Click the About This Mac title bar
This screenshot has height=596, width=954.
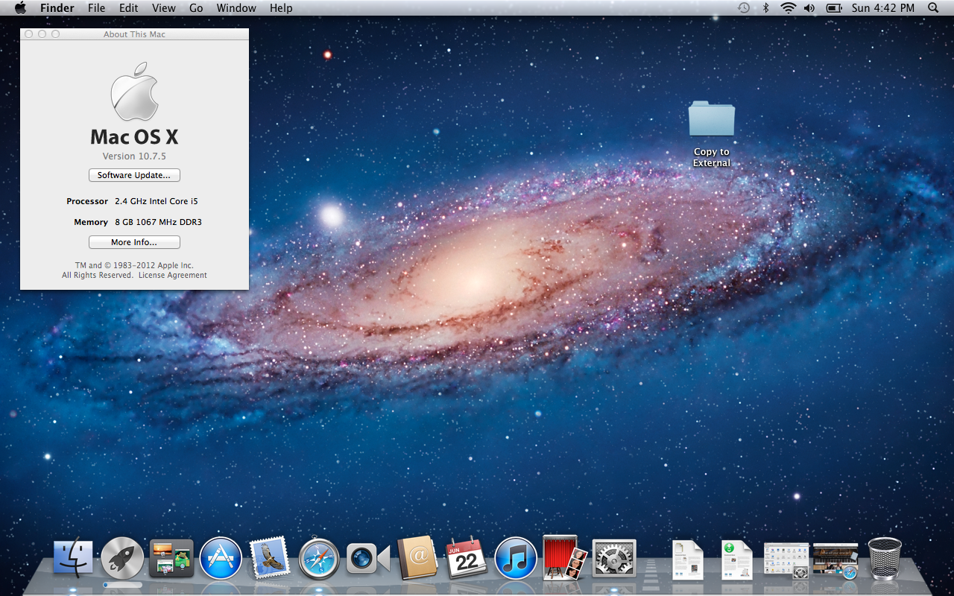tap(134, 34)
